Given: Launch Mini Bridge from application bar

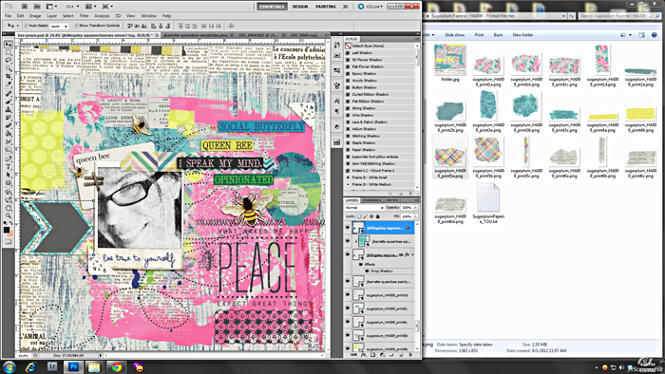Looking at the screenshot, I should coord(37,7).
